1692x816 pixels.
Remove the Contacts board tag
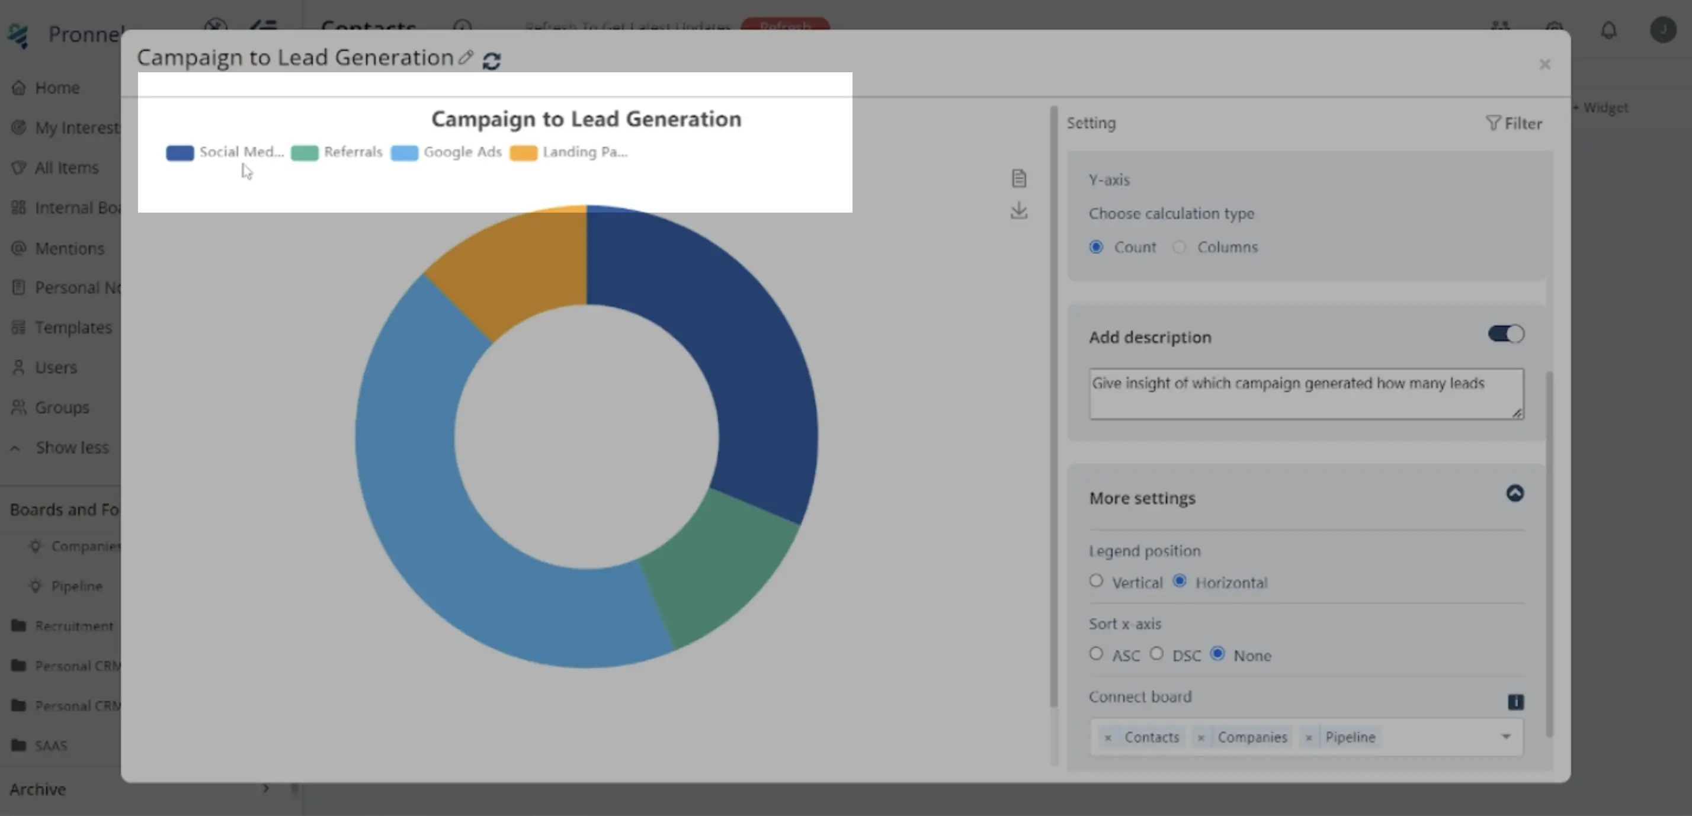[x=1108, y=738]
